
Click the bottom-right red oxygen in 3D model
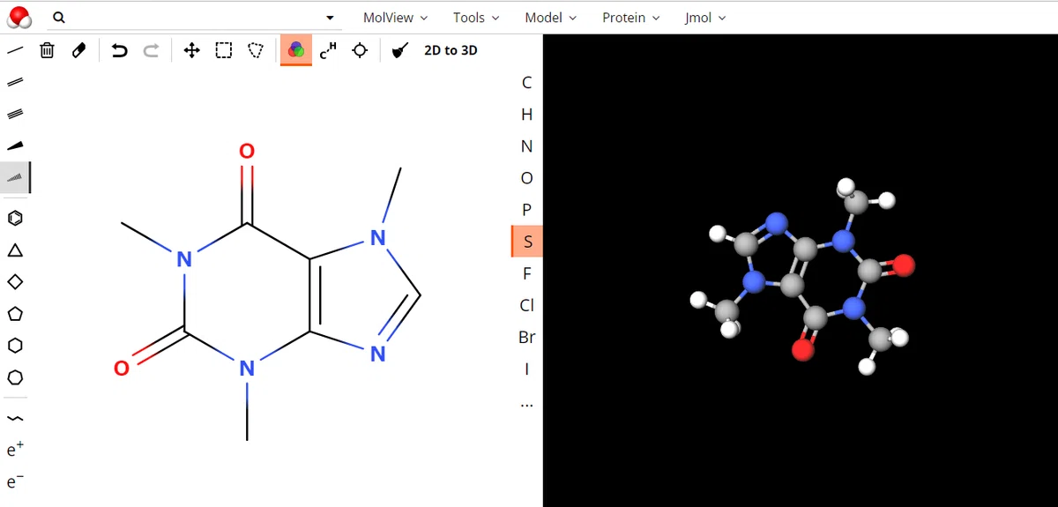tap(802, 350)
